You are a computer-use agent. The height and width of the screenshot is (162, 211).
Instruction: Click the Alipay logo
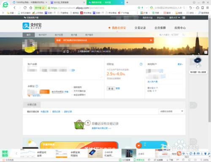(x=32, y=26)
